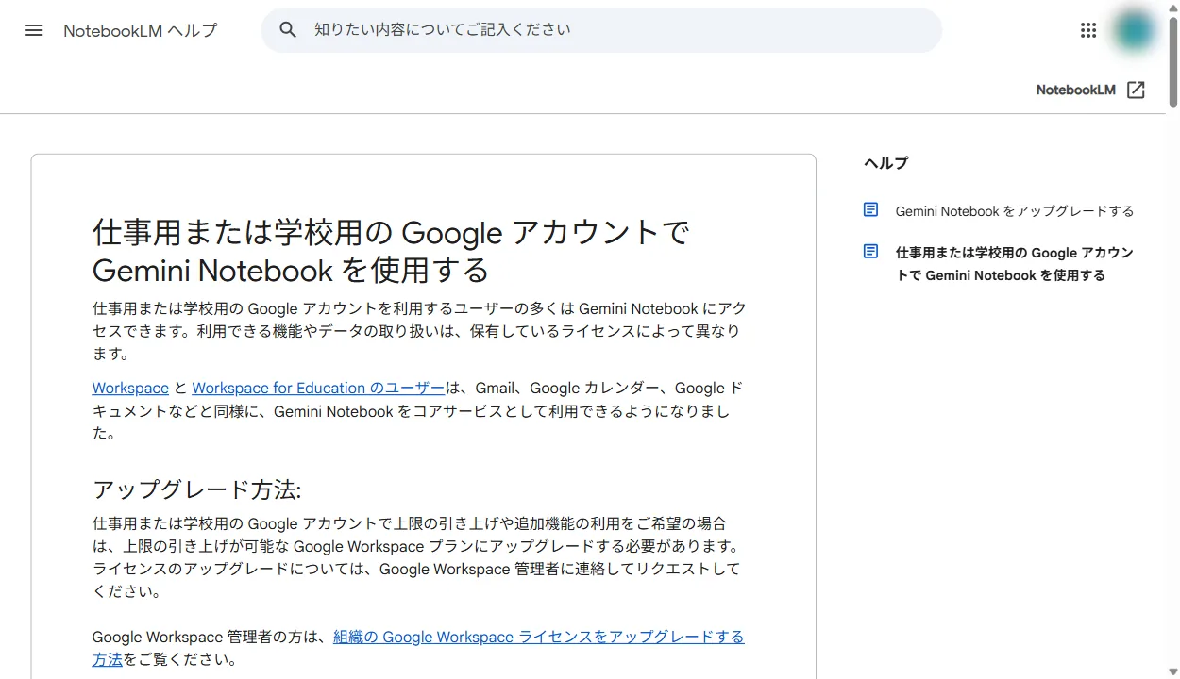Click the scrollbar up arrow
Screen dimensions: 1180x679
1173,7
